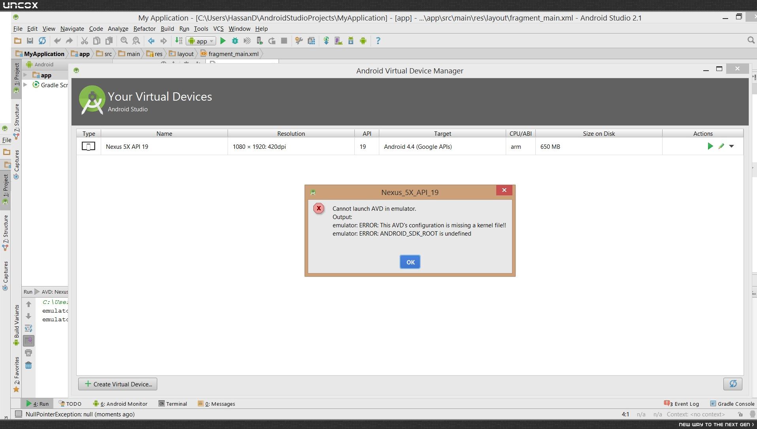Open the Event Log tab

pos(682,403)
